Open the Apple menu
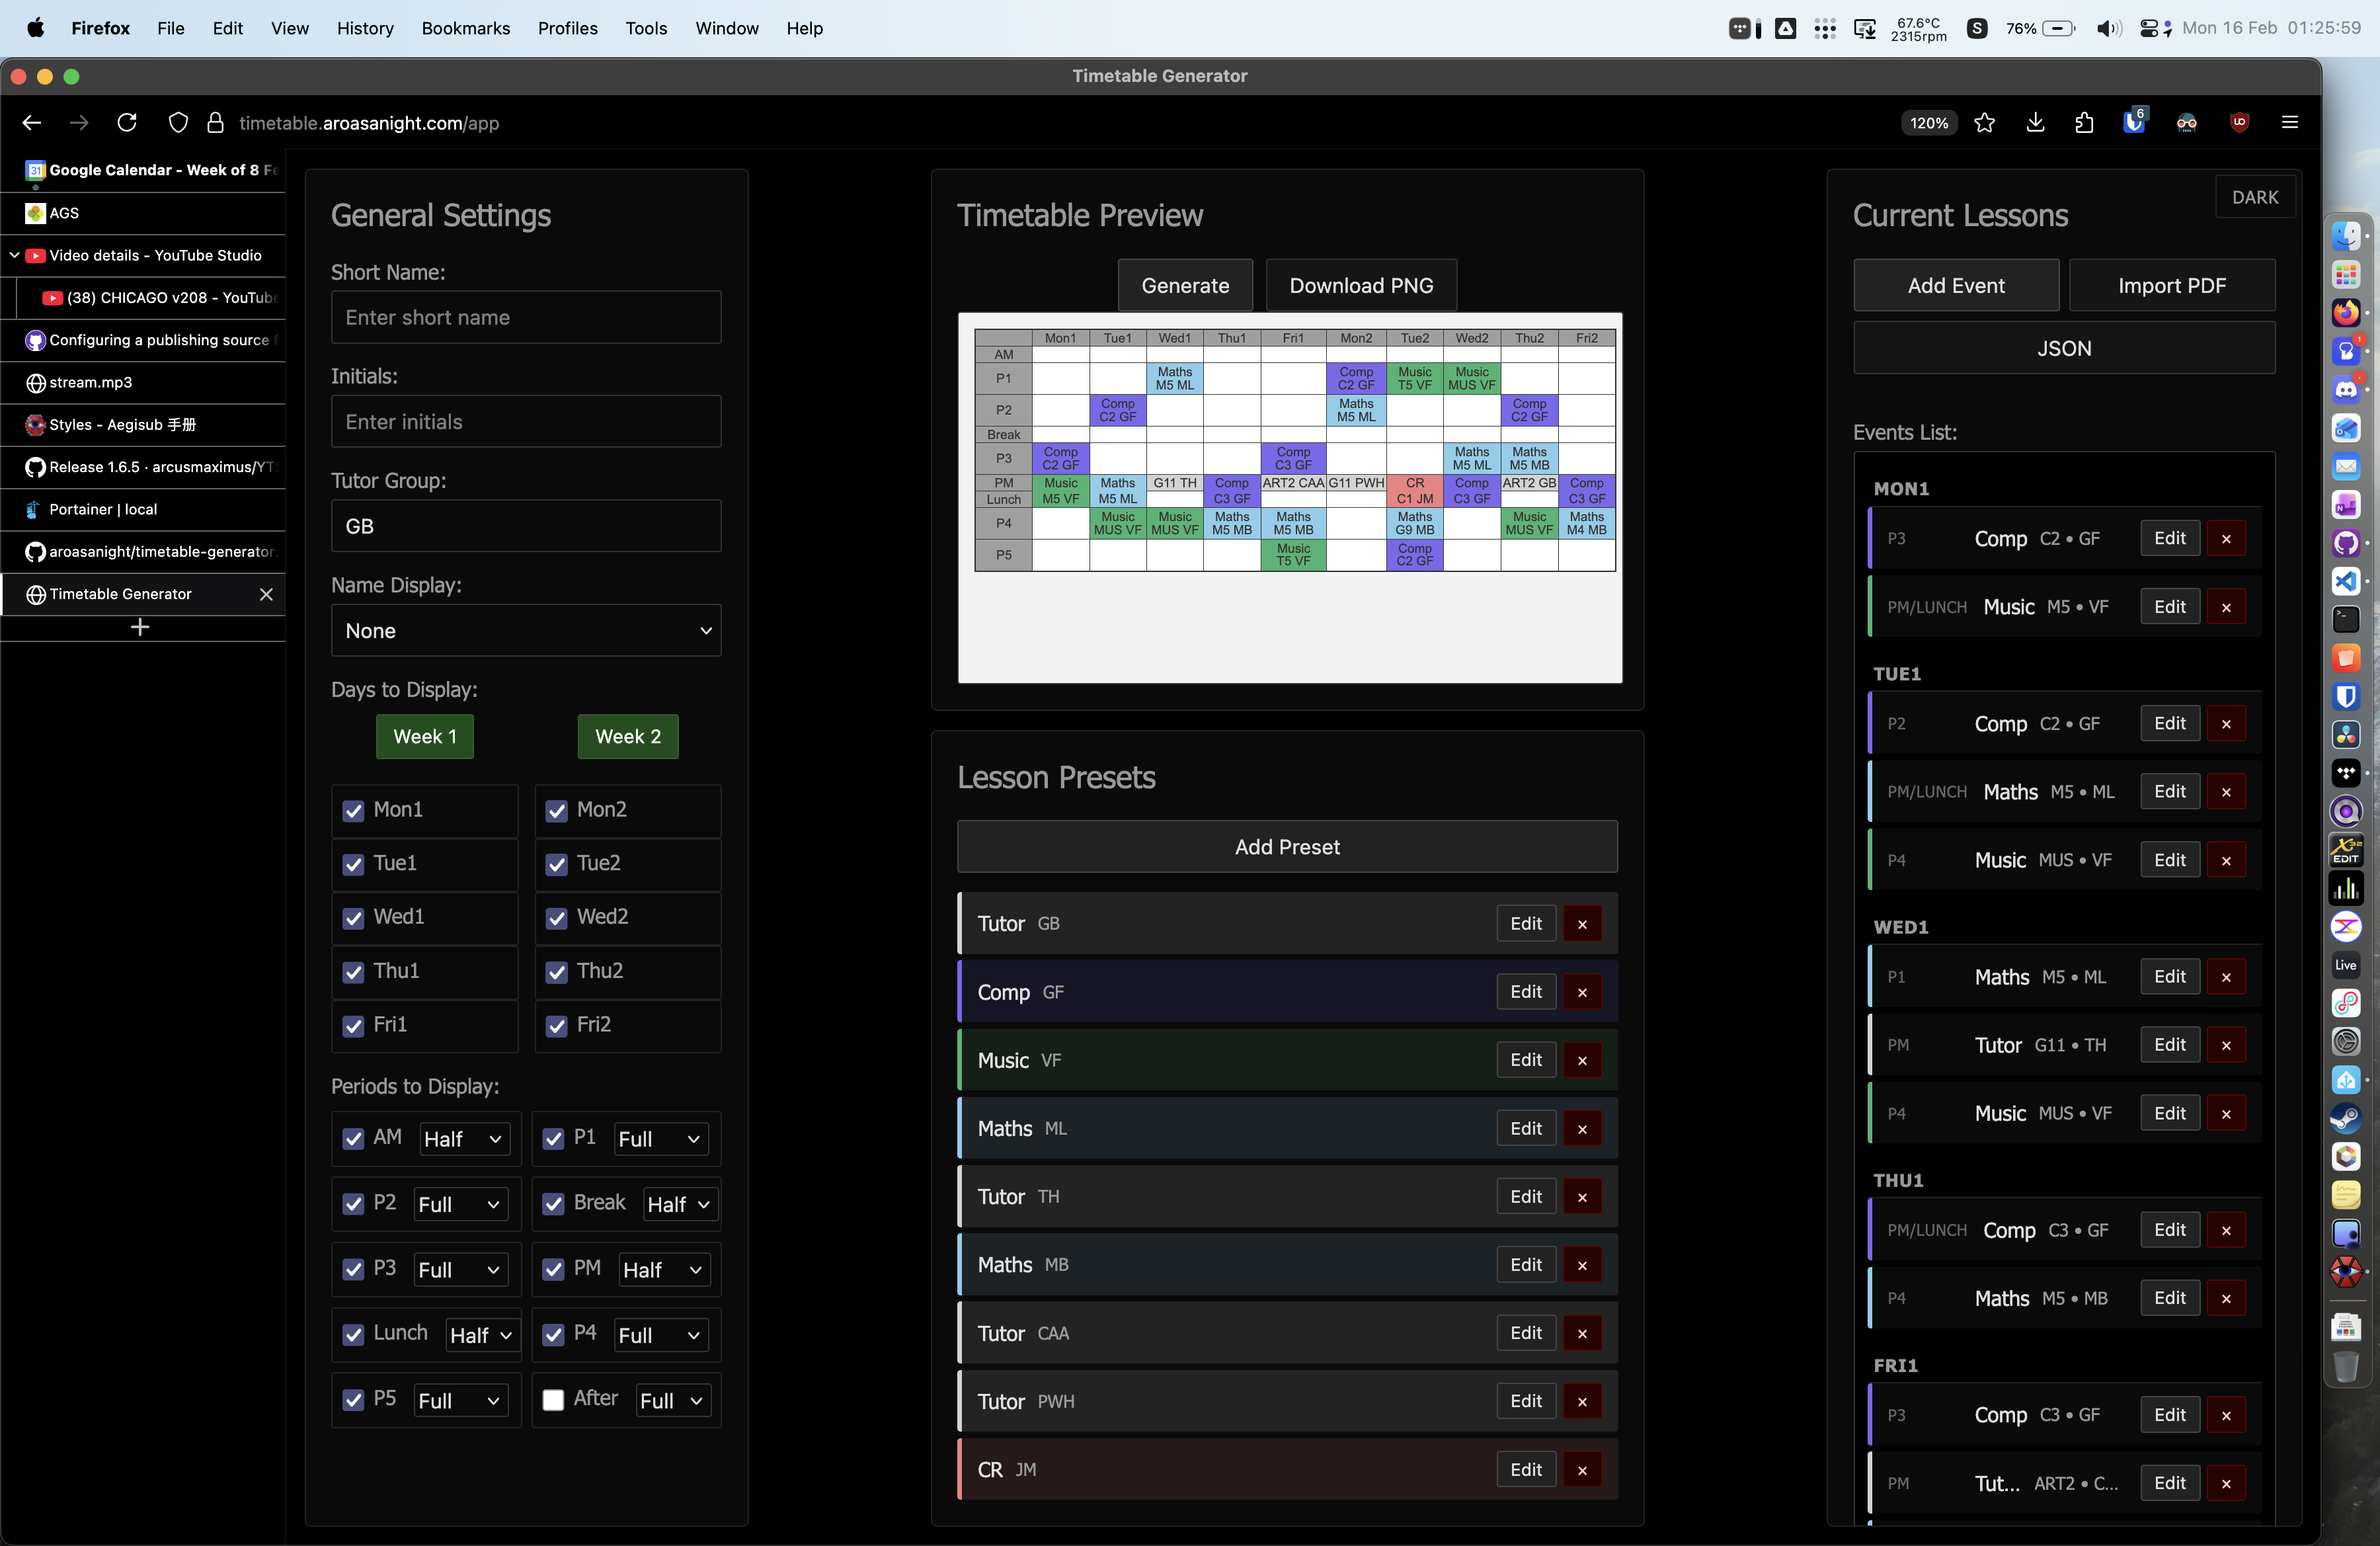The height and width of the screenshot is (1546, 2380). tap(35, 28)
